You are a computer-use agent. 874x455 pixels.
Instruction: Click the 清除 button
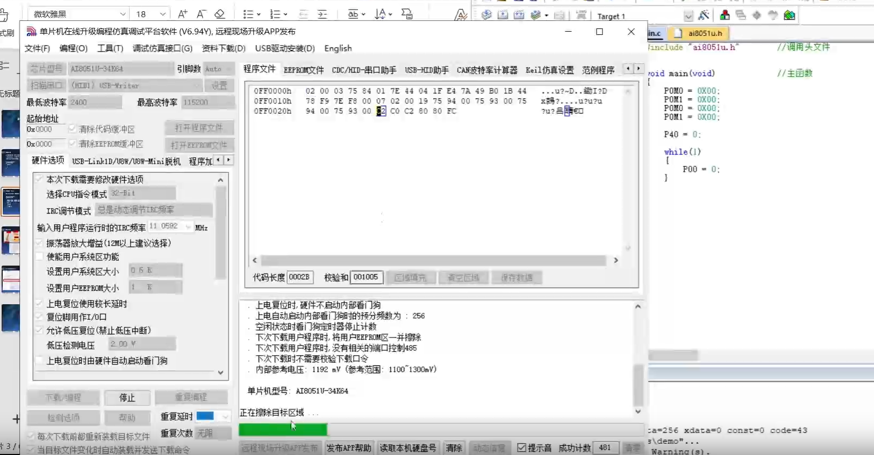point(454,448)
